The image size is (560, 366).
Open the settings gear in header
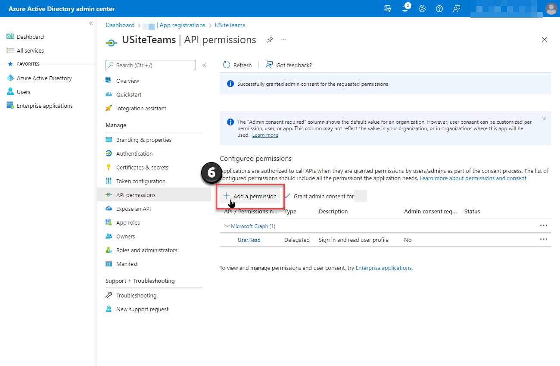422,9
